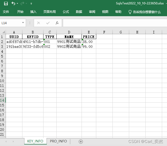Screen dimensions: 167x146
Task: Open the 公式 ribbon tab
Action: 66,12
